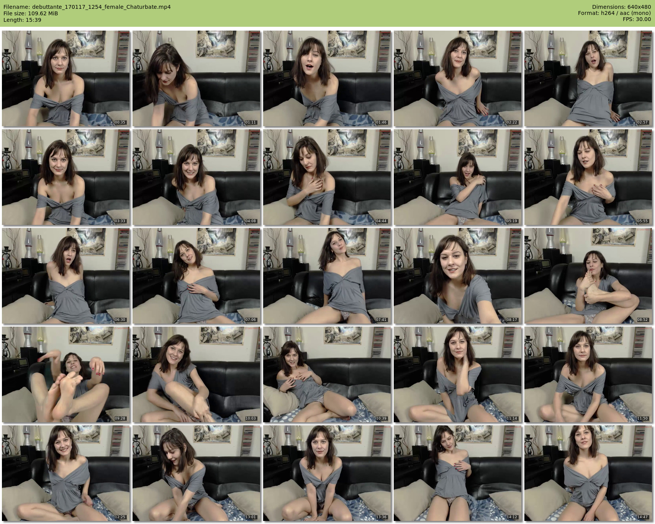Select the frame marked 01:11
The image size is (655, 524).
(196, 78)
